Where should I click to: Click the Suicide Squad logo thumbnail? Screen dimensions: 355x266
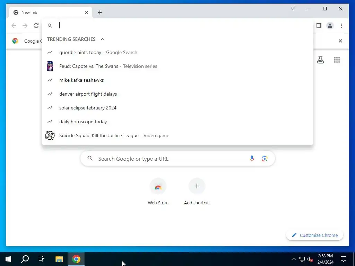pyautogui.click(x=50, y=135)
